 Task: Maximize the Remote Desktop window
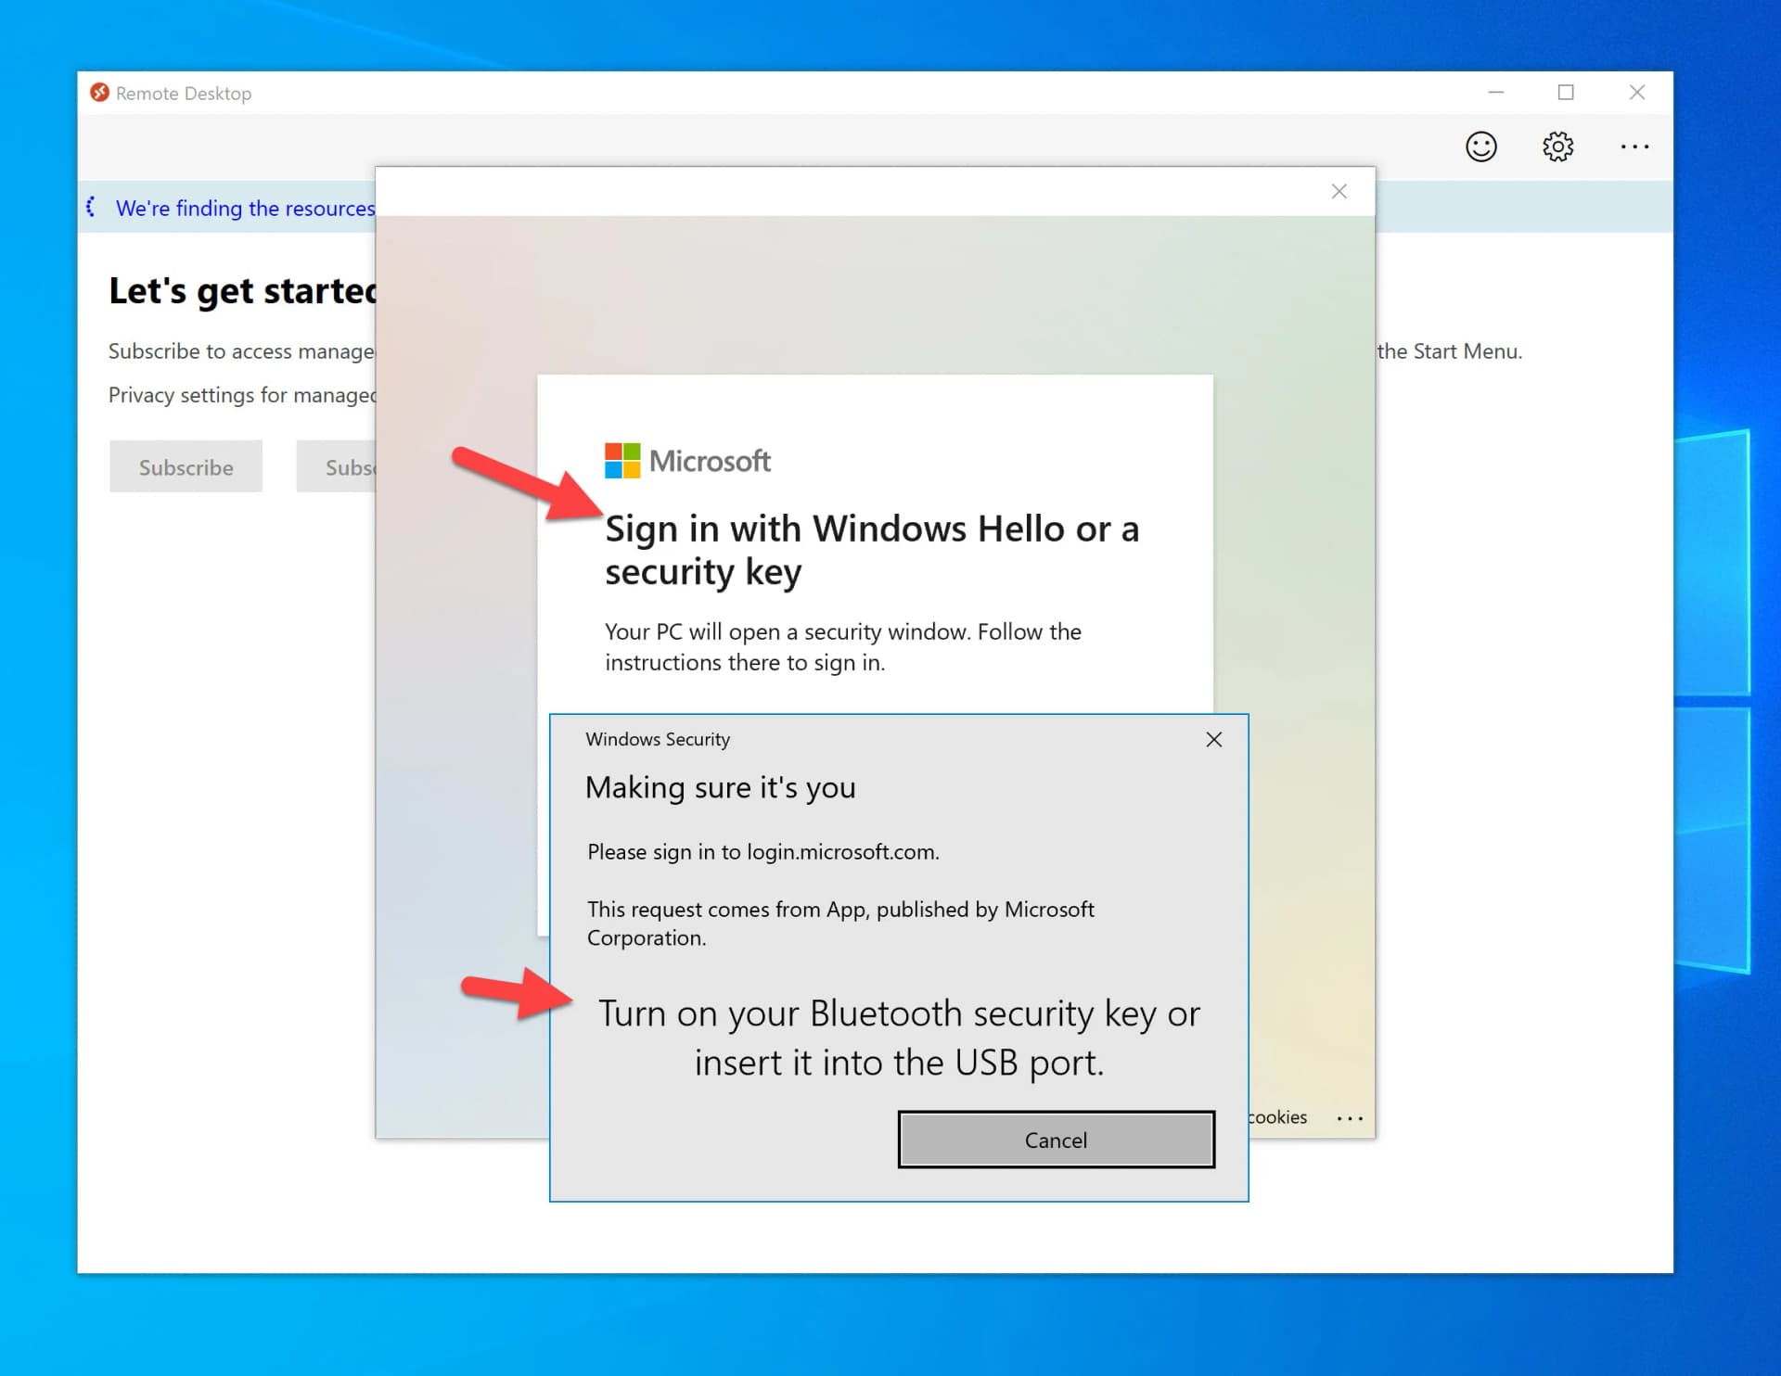(x=1566, y=93)
